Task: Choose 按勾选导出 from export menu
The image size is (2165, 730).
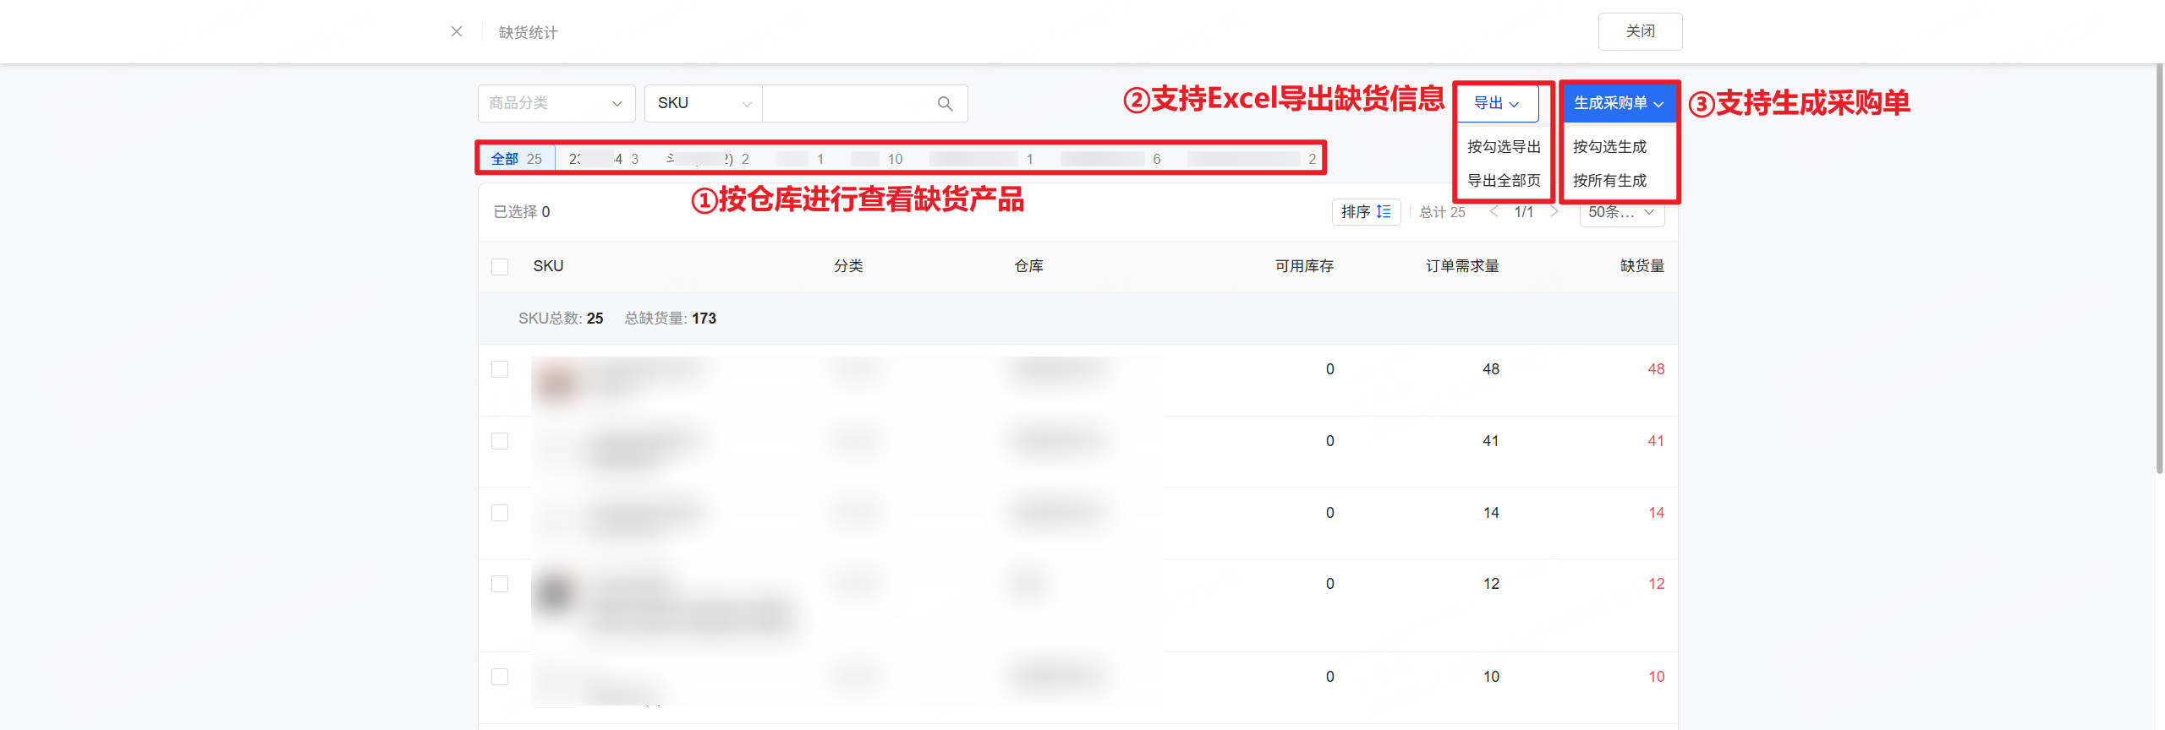Action: click(1504, 147)
